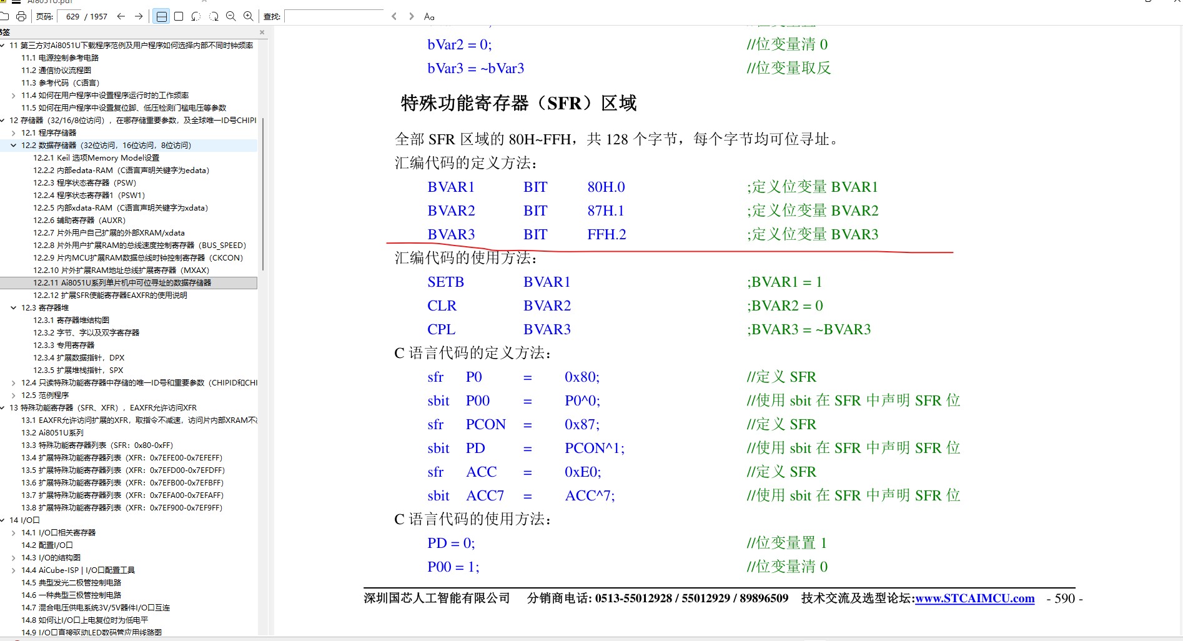Zoom in using the magnifier plus icon
This screenshot has width=1183, height=641.
(249, 17)
